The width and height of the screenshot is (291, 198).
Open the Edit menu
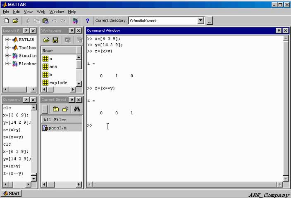click(17, 12)
